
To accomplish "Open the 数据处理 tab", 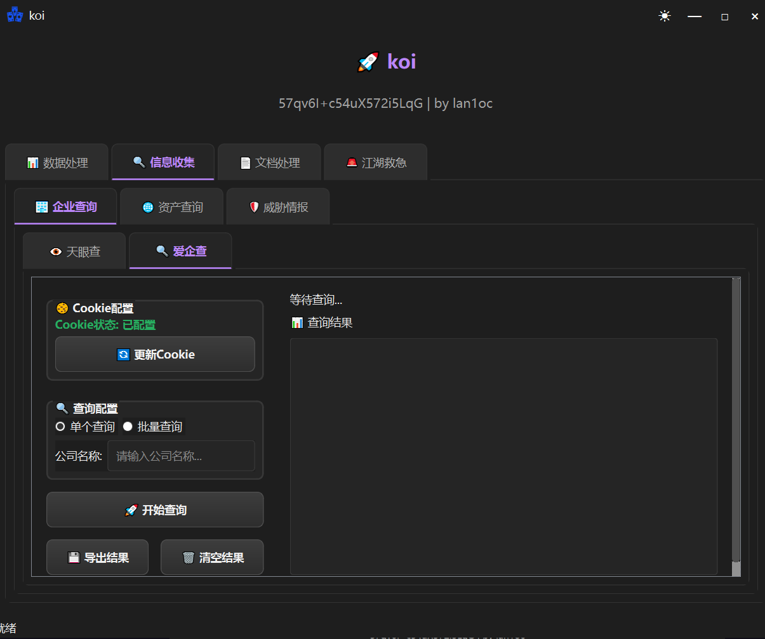I will (x=58, y=162).
